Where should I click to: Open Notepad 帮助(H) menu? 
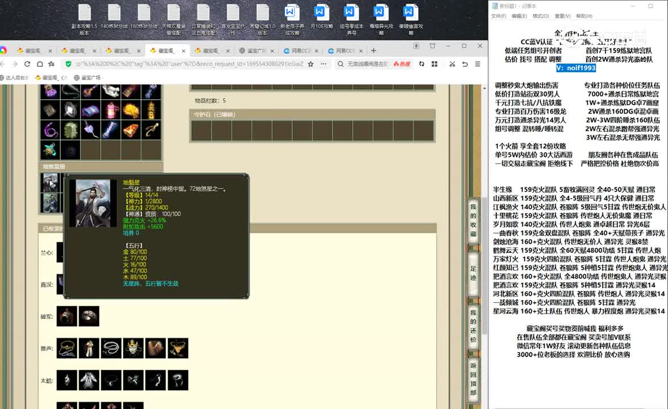(584, 16)
